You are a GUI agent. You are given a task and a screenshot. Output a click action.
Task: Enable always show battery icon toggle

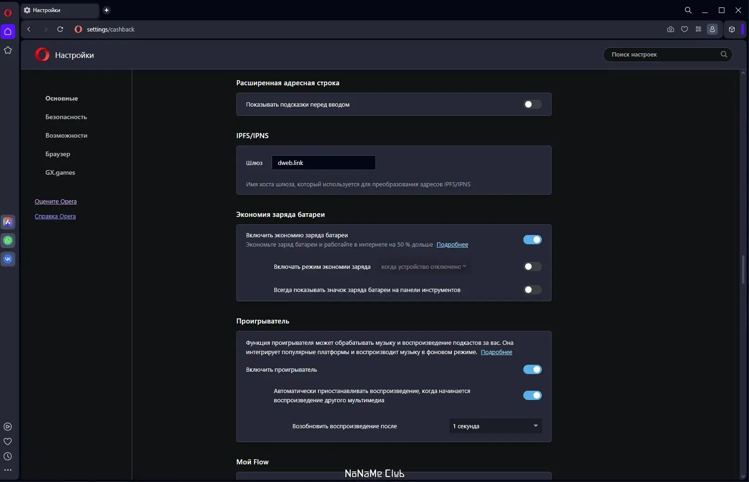click(x=532, y=290)
